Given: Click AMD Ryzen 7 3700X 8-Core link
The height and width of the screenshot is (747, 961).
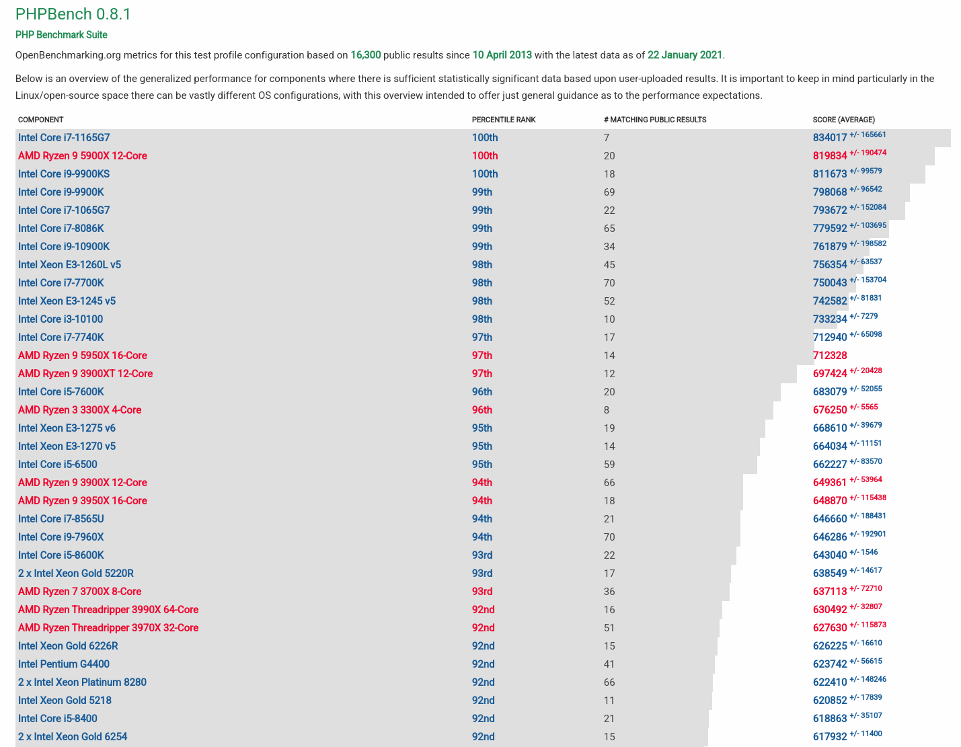Looking at the screenshot, I should click(x=80, y=592).
